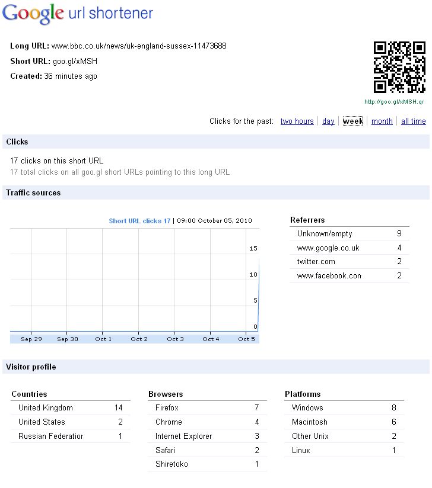Image resolution: width=432 pixels, height=488 pixels.
Task: Select the week time range
Action: click(353, 121)
